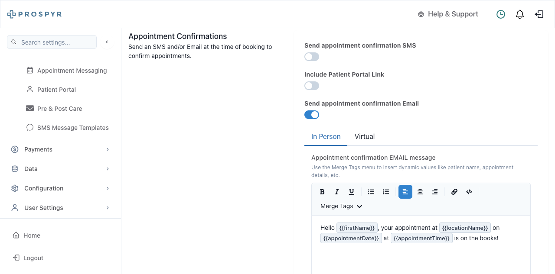Click the Data database icon
This screenshot has width=555, height=274.
tap(15, 169)
